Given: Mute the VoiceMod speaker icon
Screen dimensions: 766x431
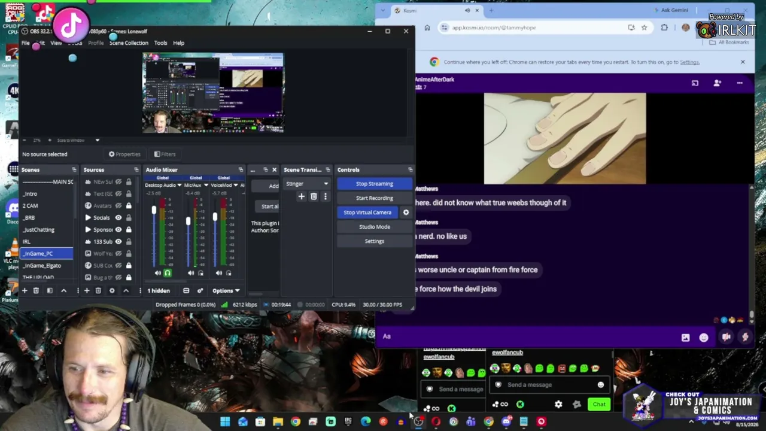Looking at the screenshot, I should click(219, 273).
